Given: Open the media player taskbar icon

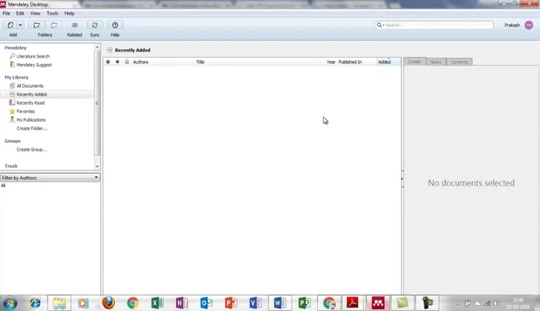Looking at the screenshot, I should coord(83,303).
